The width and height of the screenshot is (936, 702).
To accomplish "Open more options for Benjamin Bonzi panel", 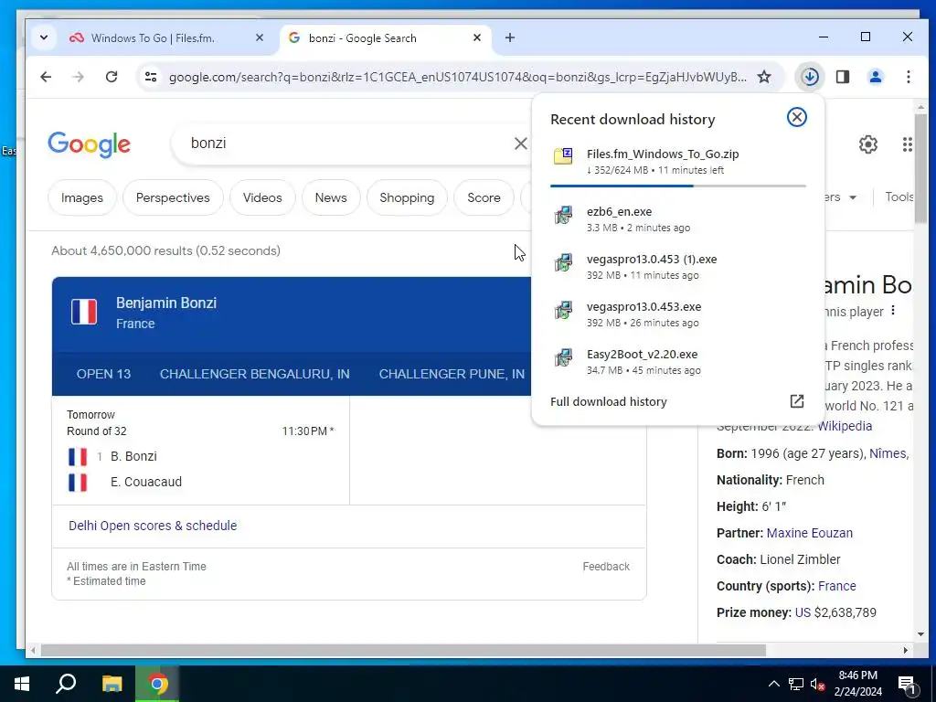I will [893, 311].
